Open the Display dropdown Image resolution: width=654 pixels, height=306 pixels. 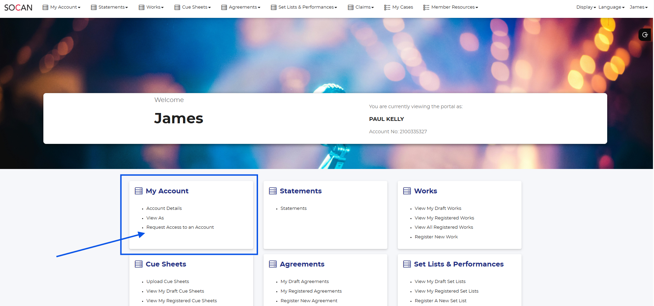pos(586,7)
